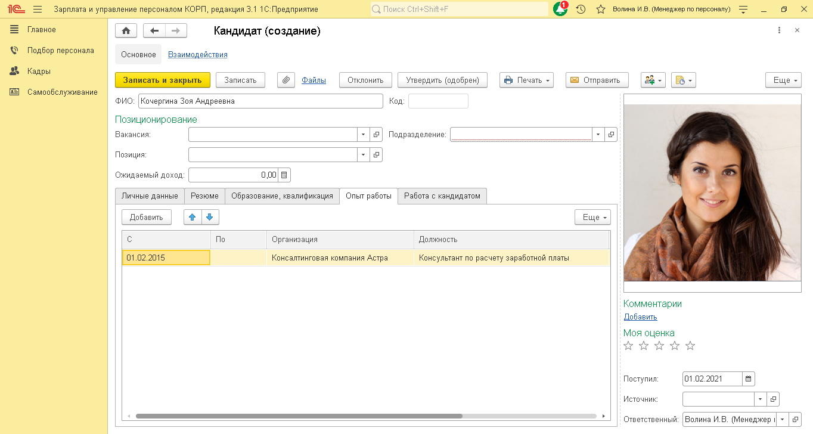Rate candidate with fifth star

point(690,346)
